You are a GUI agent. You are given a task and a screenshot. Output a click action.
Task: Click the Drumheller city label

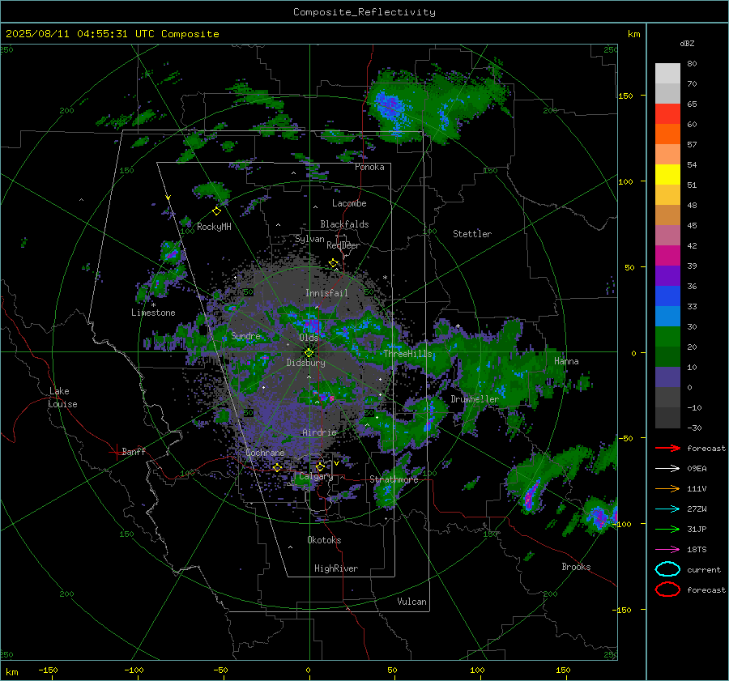475,399
